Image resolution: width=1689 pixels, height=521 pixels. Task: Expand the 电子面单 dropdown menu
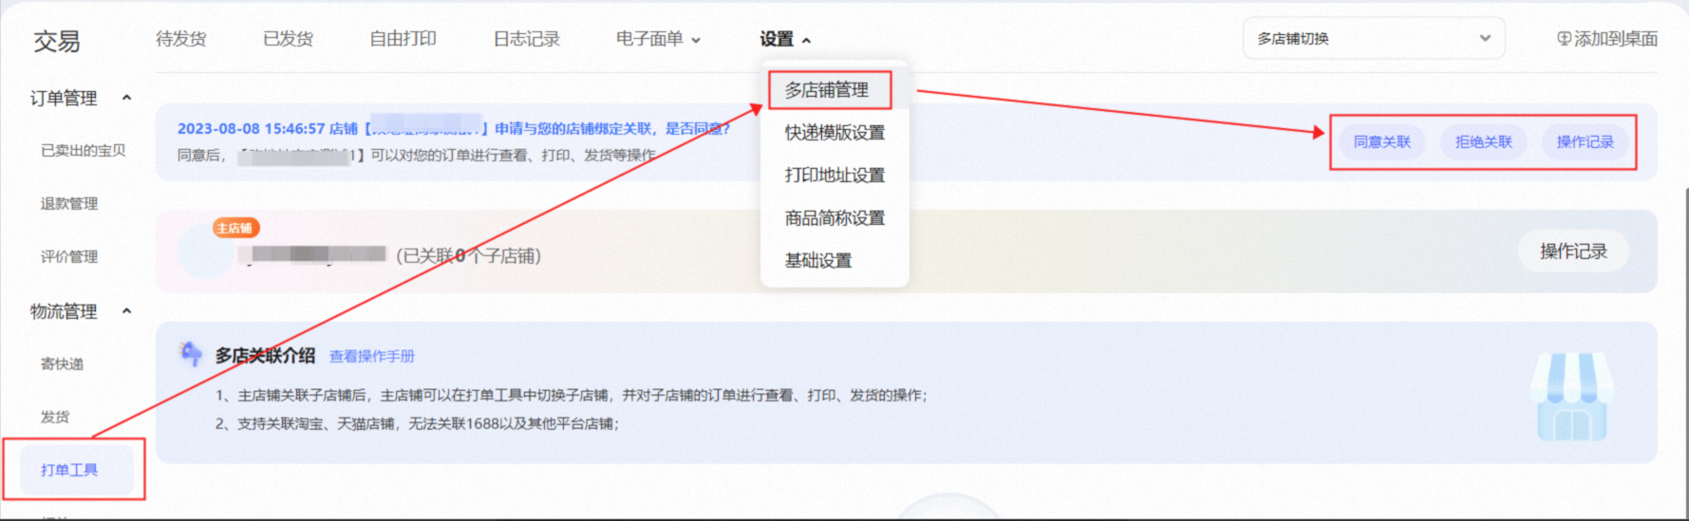coord(659,39)
